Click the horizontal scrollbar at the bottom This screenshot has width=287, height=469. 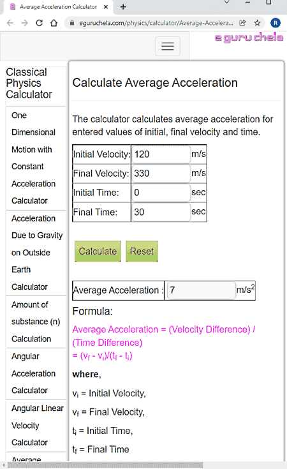pos(105,465)
